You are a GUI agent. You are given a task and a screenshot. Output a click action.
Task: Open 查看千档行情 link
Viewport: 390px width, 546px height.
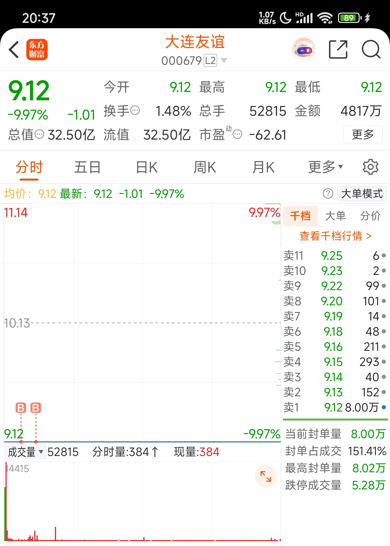click(335, 236)
